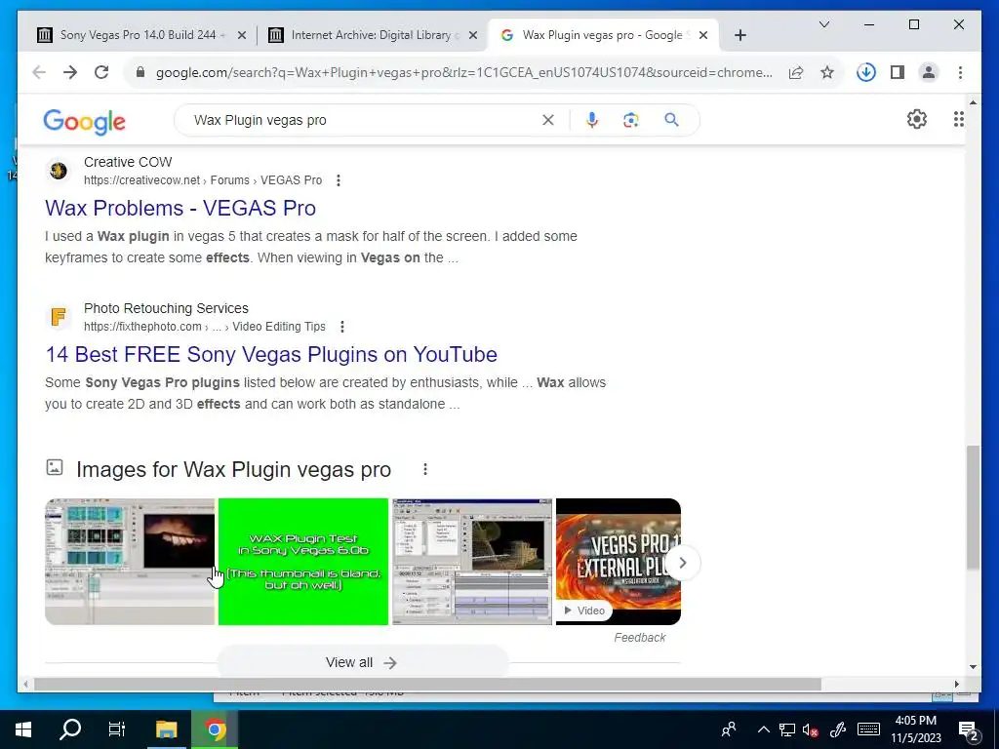Open the touch keyboard tray icon
This screenshot has width=999, height=749.
pyautogui.click(x=868, y=729)
